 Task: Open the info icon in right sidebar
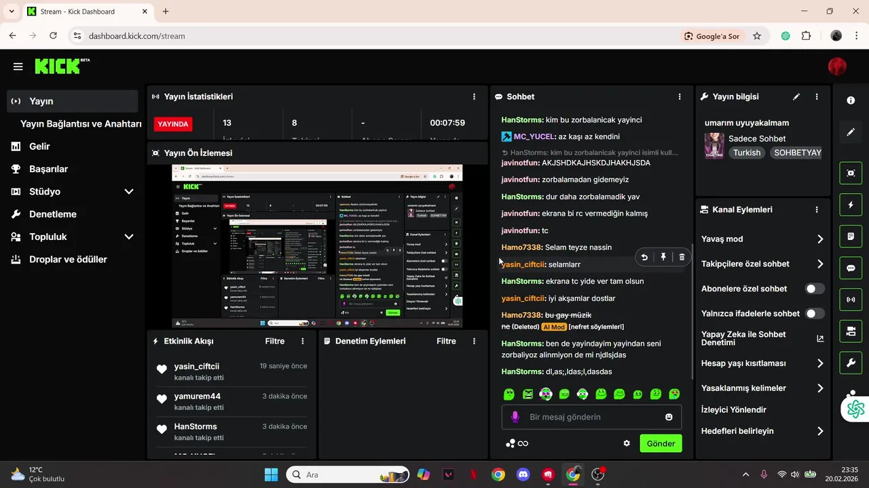point(851,100)
